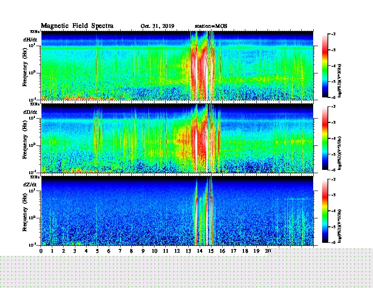The width and height of the screenshot is (373, 288).
Task: Click hour tick label "20" on time axis
Action: (x=268, y=251)
